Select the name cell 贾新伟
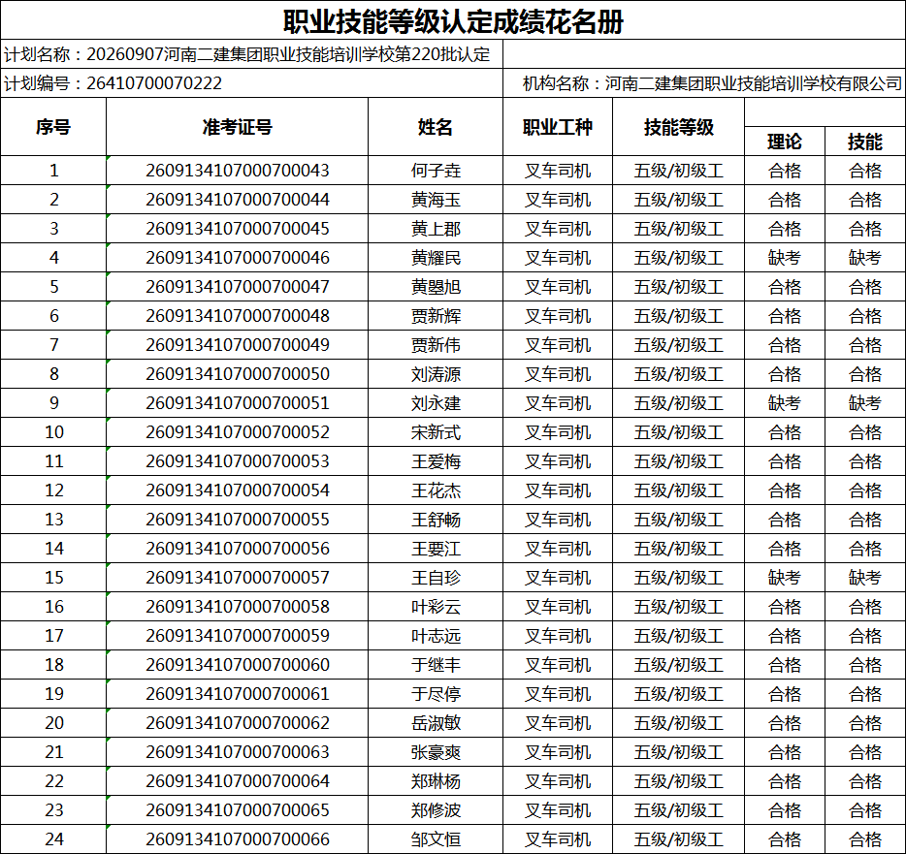Viewport: 906px width, 854px height. click(436, 345)
